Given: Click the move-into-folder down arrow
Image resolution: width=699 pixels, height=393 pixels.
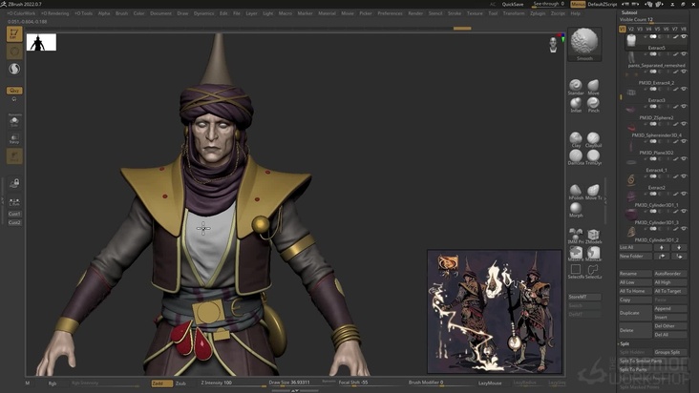Looking at the screenshot, I should click(679, 257).
